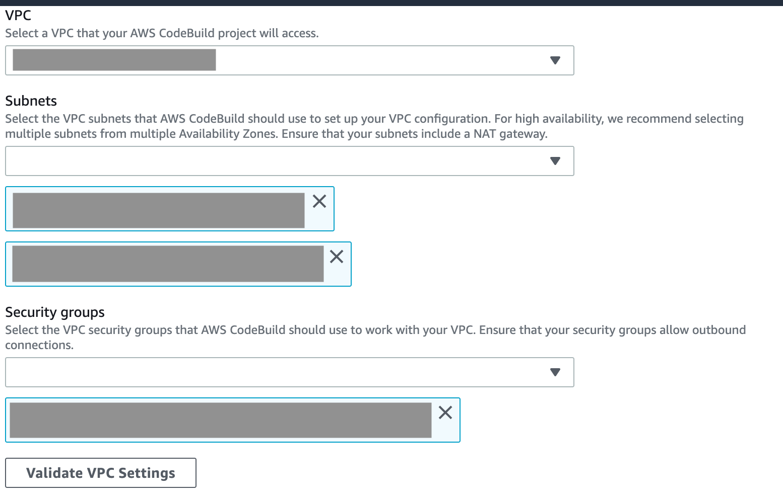The image size is (783, 503).
Task: Click the VPC section heading
Action: [x=18, y=15]
